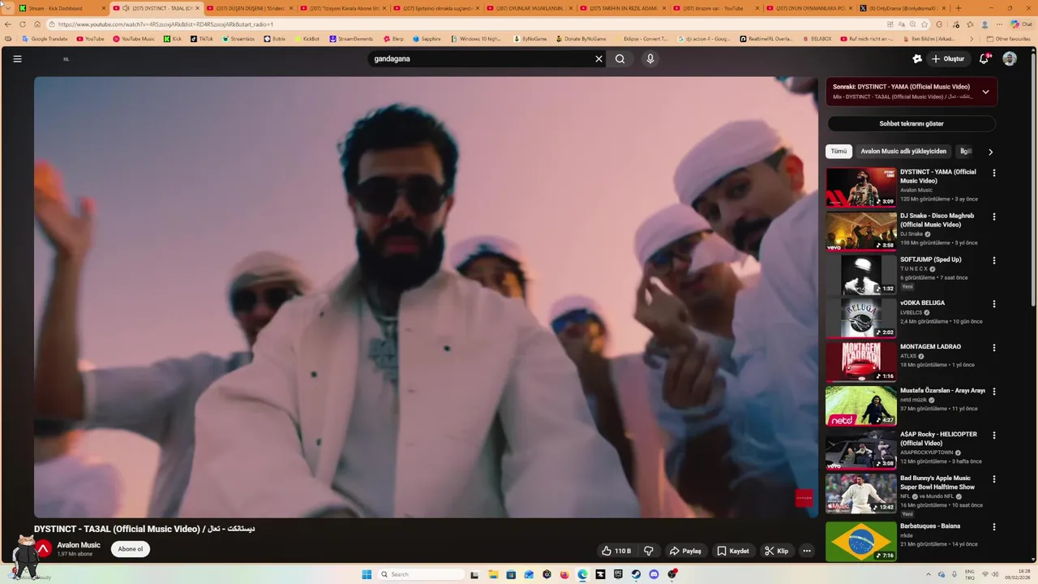Open Windows Start menu
This screenshot has height=584, width=1038.
[367, 574]
